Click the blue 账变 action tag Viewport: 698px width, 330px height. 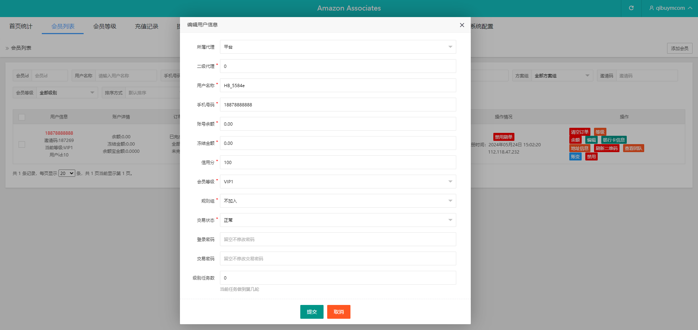575,156
